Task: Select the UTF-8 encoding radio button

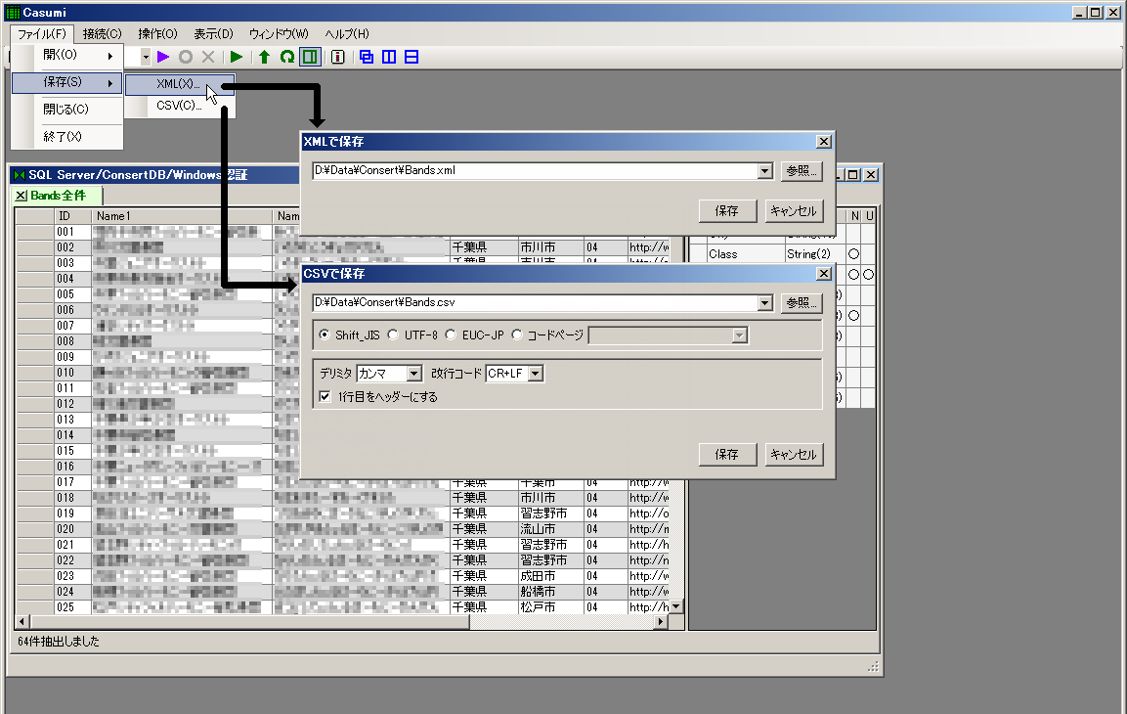Action: pyautogui.click(x=392, y=335)
